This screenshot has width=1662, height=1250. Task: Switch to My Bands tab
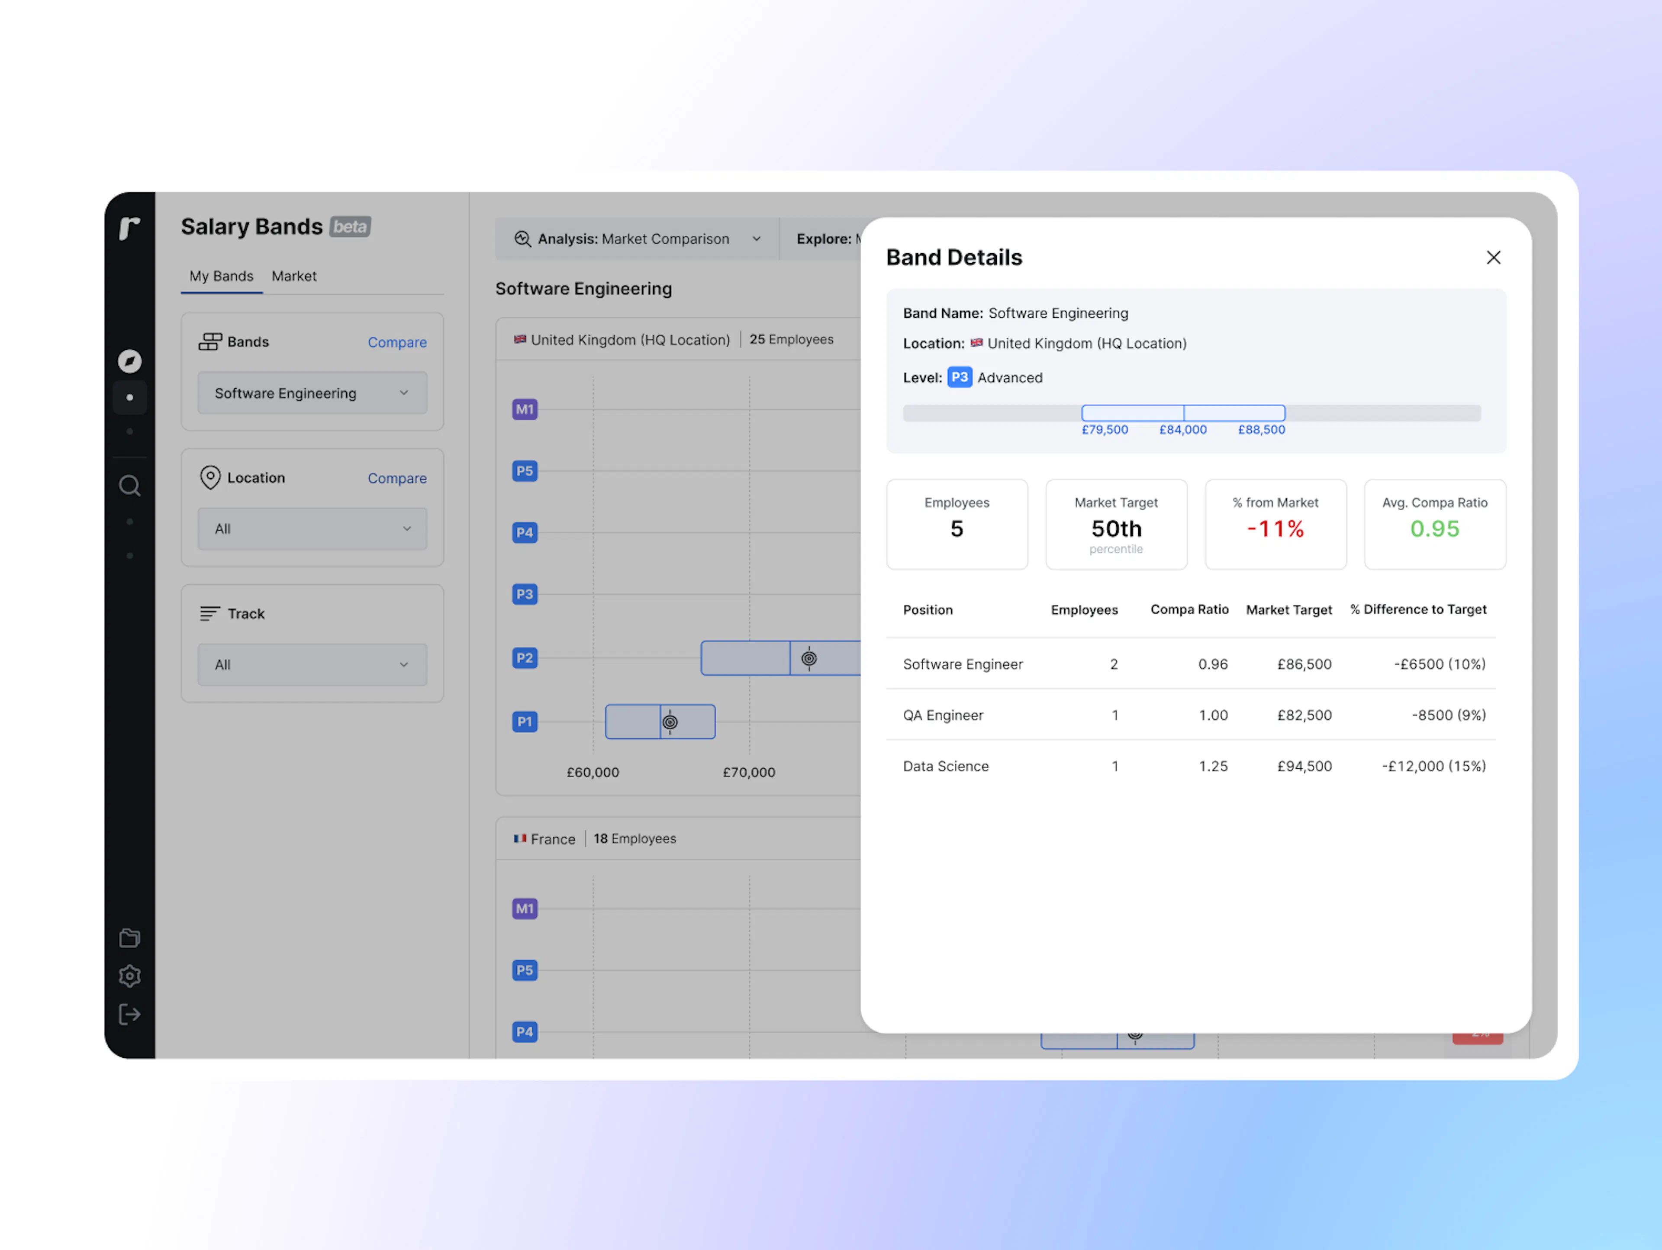pos(222,276)
